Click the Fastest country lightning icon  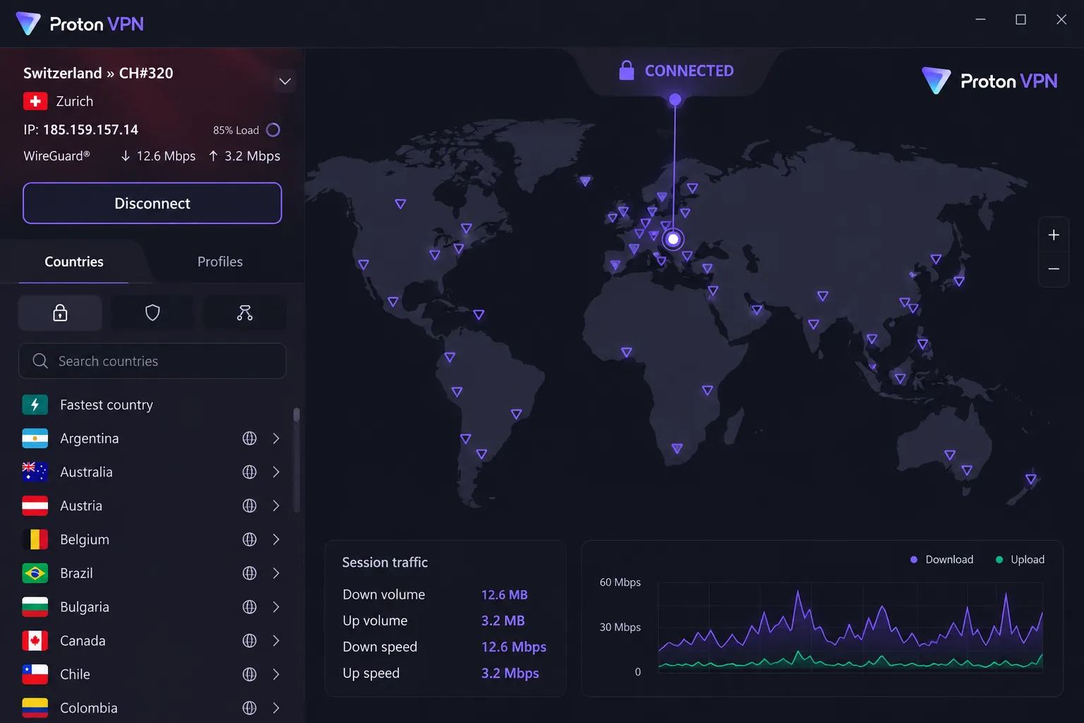[x=35, y=405]
